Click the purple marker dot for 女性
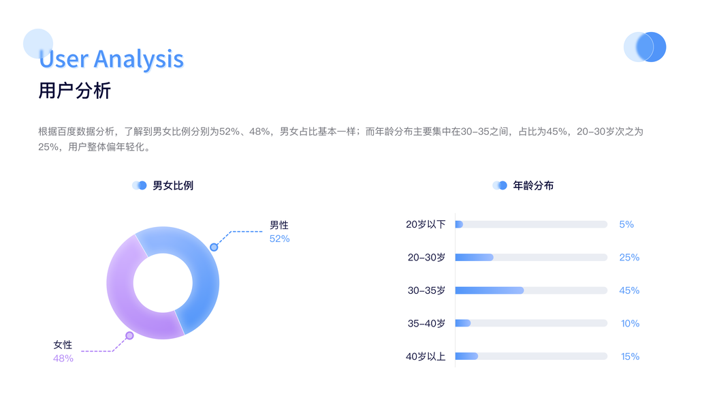The height and width of the screenshot is (409, 704). click(x=129, y=335)
